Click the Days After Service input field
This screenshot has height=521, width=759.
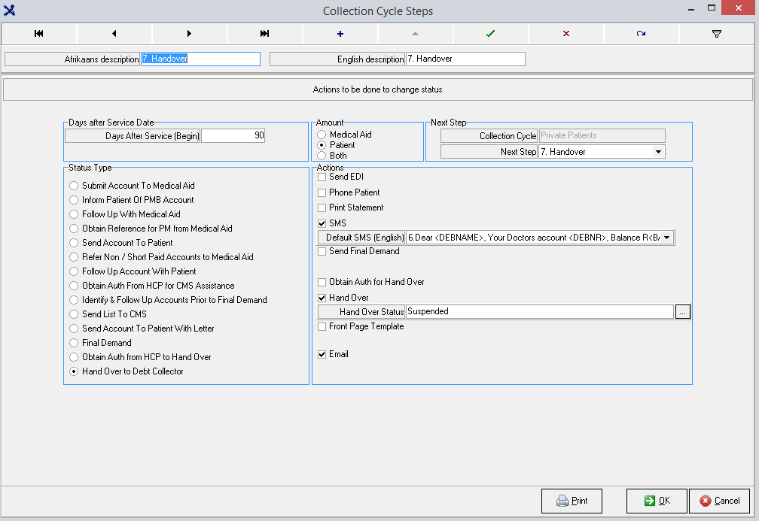233,136
